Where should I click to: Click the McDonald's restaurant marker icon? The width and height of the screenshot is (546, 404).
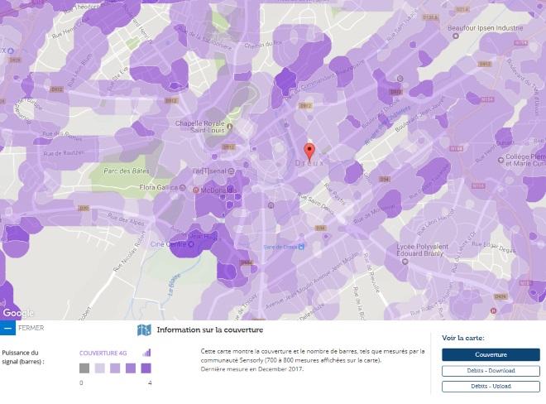(196, 190)
